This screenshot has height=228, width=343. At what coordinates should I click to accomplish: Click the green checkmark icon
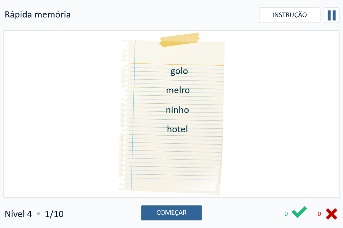[x=299, y=212]
